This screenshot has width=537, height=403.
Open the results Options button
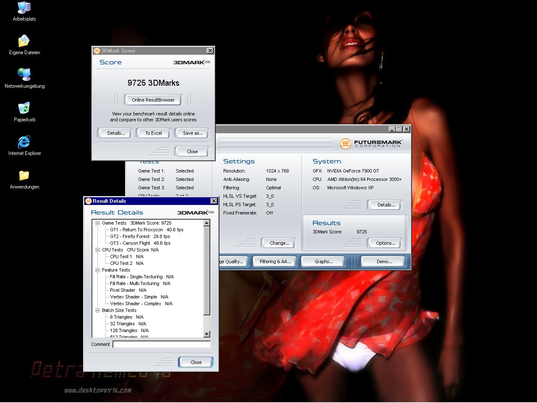[x=386, y=243]
